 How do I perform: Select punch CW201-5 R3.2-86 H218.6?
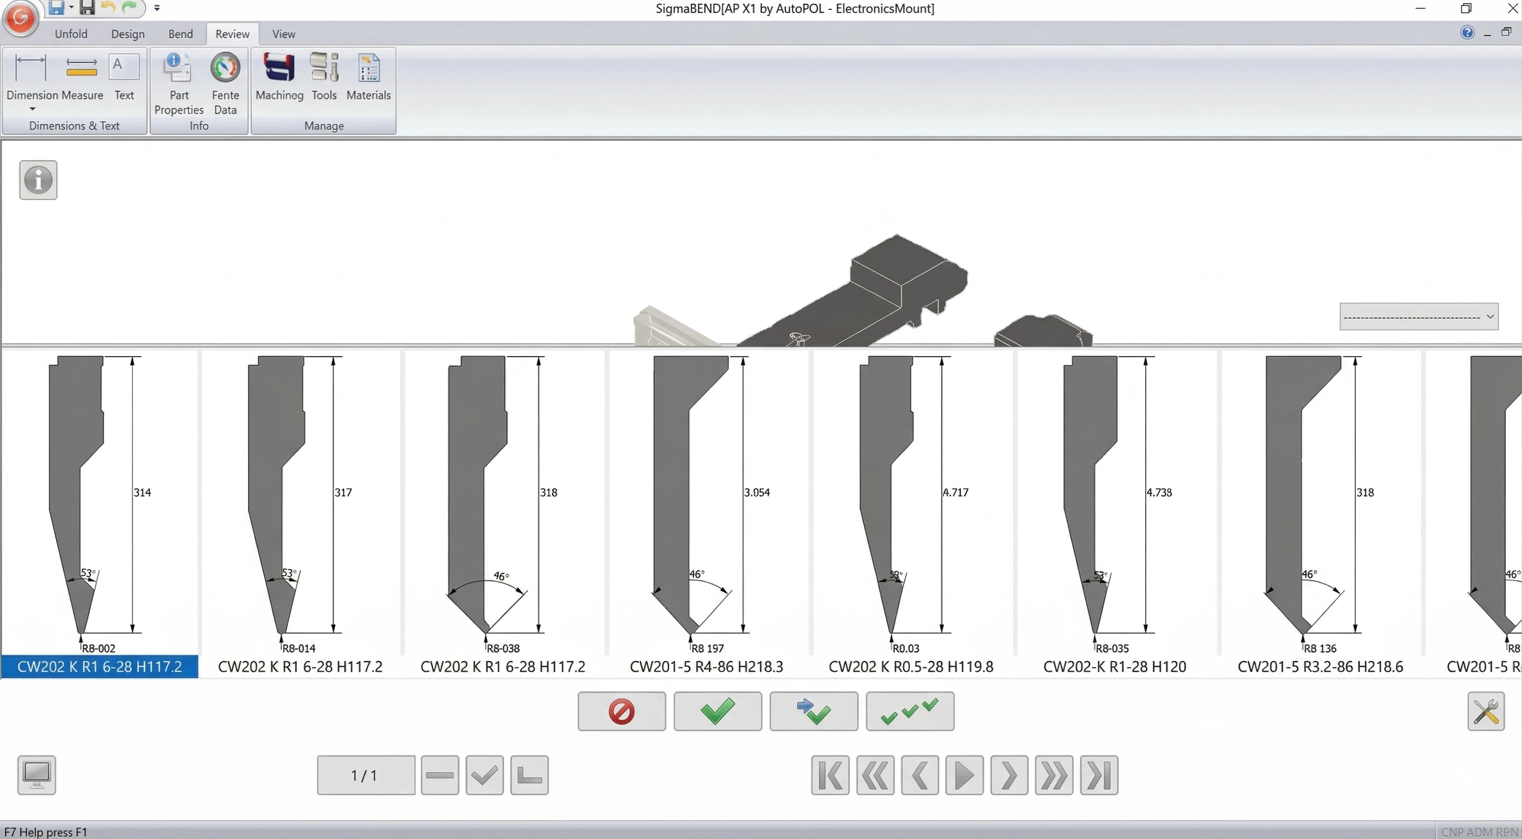pos(1320,514)
